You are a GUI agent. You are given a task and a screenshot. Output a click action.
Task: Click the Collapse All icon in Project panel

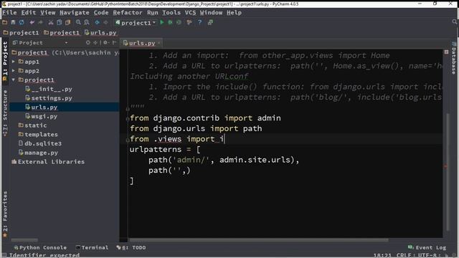[95, 43]
